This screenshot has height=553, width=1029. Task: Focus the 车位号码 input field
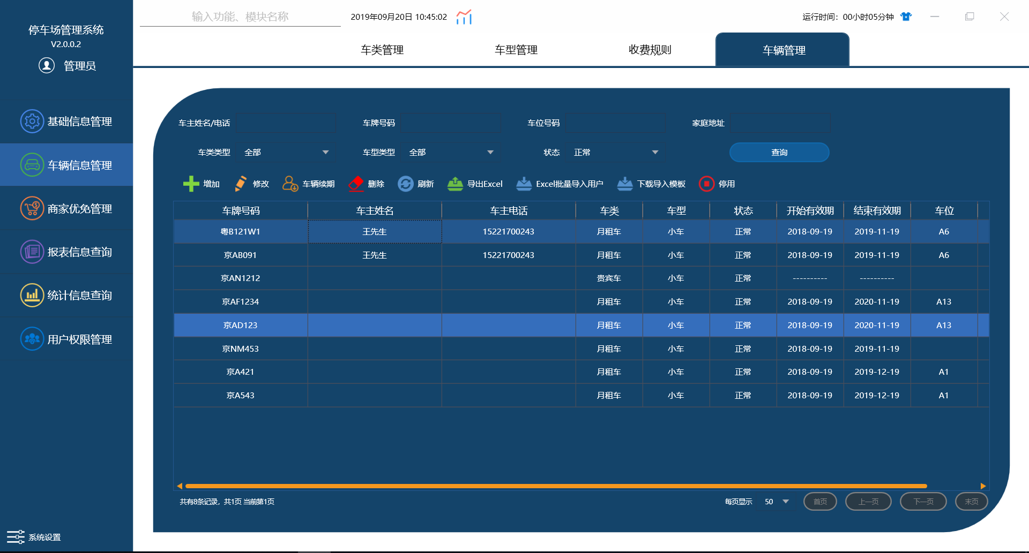615,123
